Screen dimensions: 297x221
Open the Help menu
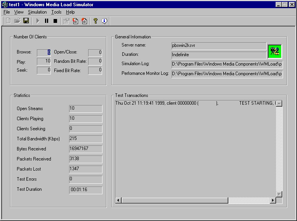(70, 12)
